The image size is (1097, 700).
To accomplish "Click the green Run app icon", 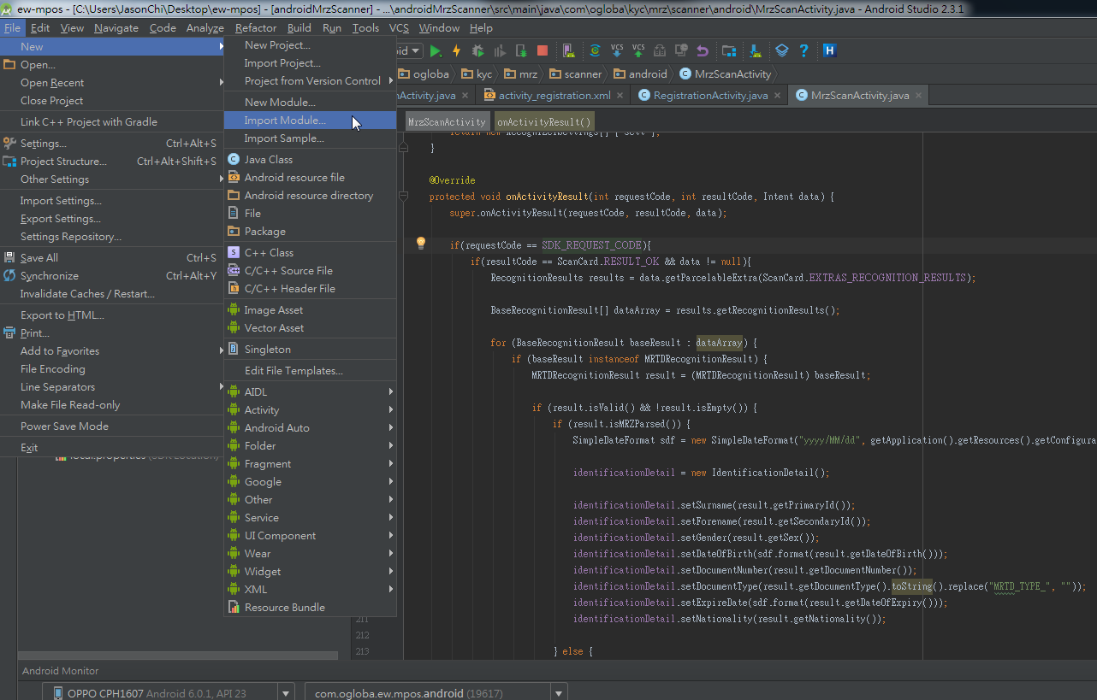I will point(436,51).
